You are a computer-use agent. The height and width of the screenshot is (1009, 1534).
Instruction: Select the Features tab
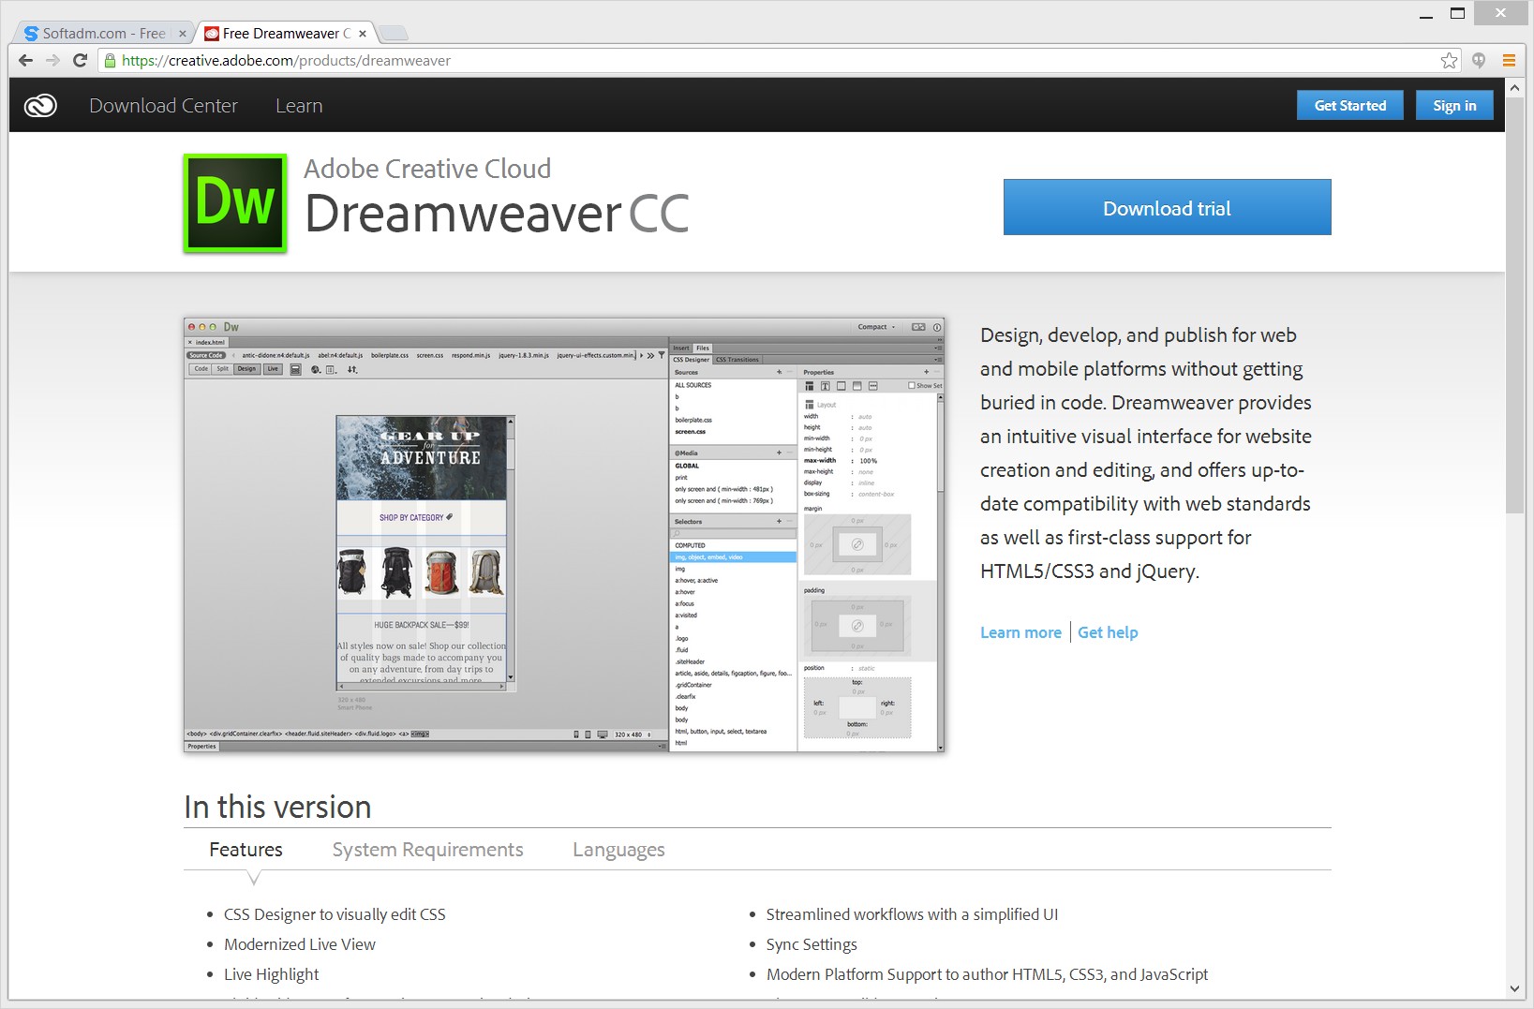(246, 849)
